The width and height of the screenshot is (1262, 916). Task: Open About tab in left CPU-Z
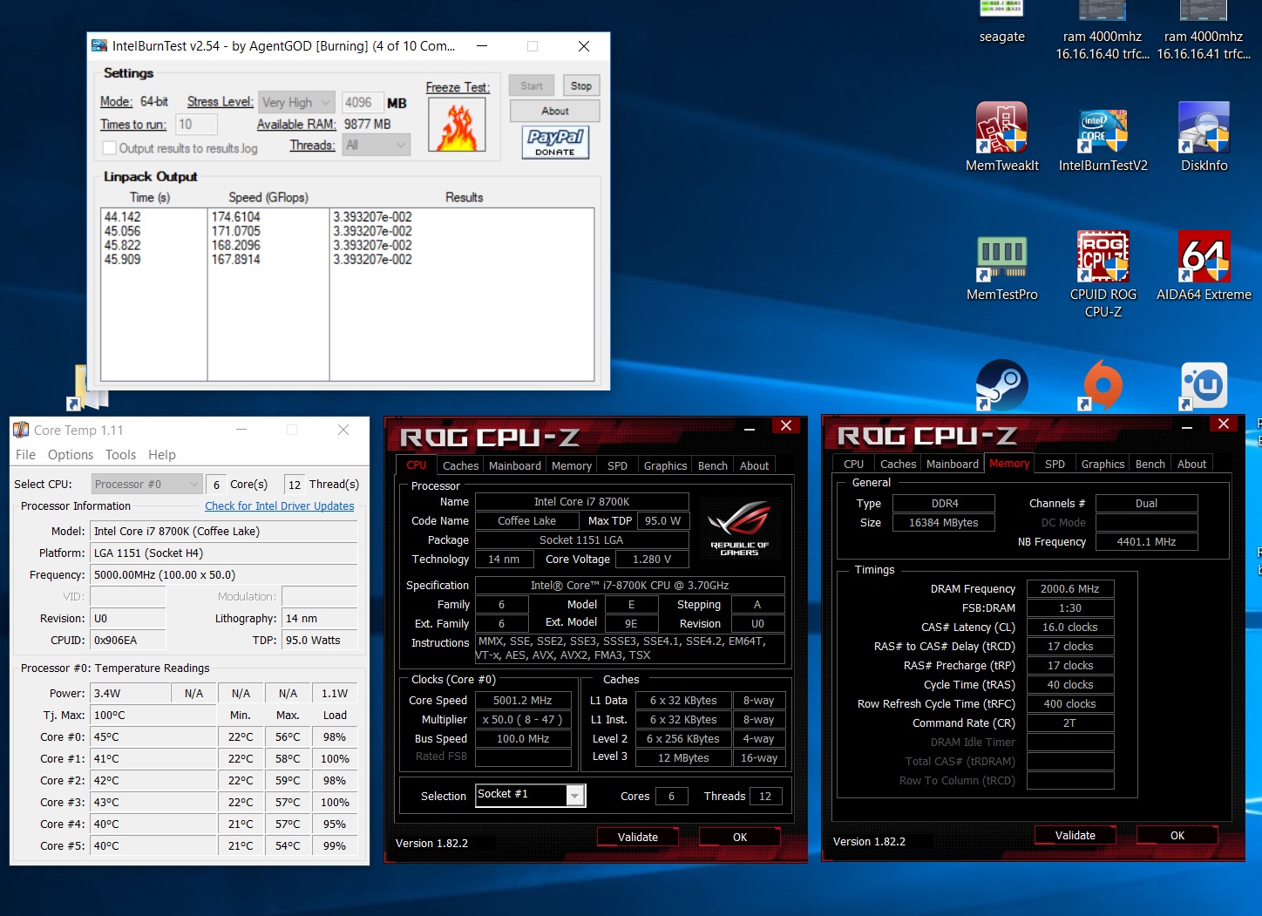point(755,465)
